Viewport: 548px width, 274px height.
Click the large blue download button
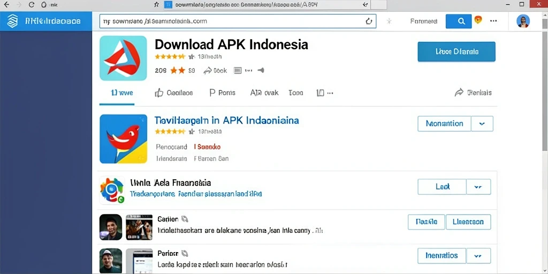456,52
